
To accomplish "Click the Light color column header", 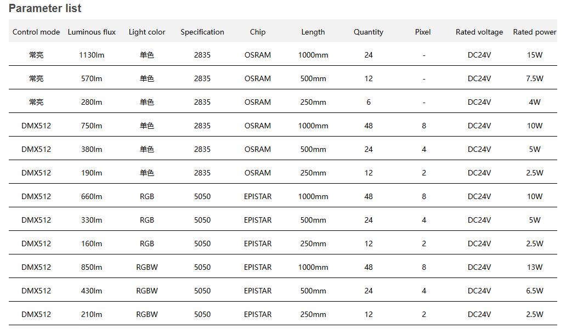I will [x=147, y=32].
